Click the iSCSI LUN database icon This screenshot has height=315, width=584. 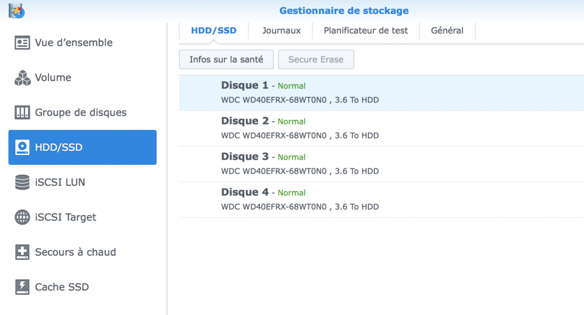click(22, 182)
